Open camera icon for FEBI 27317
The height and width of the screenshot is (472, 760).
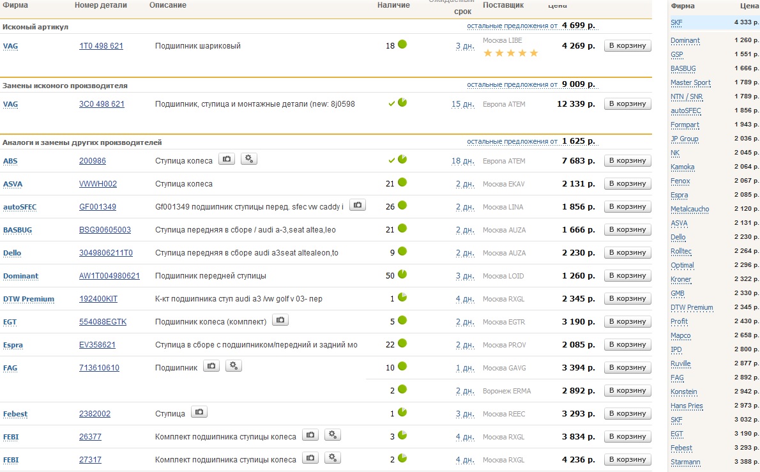pyautogui.click(x=310, y=458)
